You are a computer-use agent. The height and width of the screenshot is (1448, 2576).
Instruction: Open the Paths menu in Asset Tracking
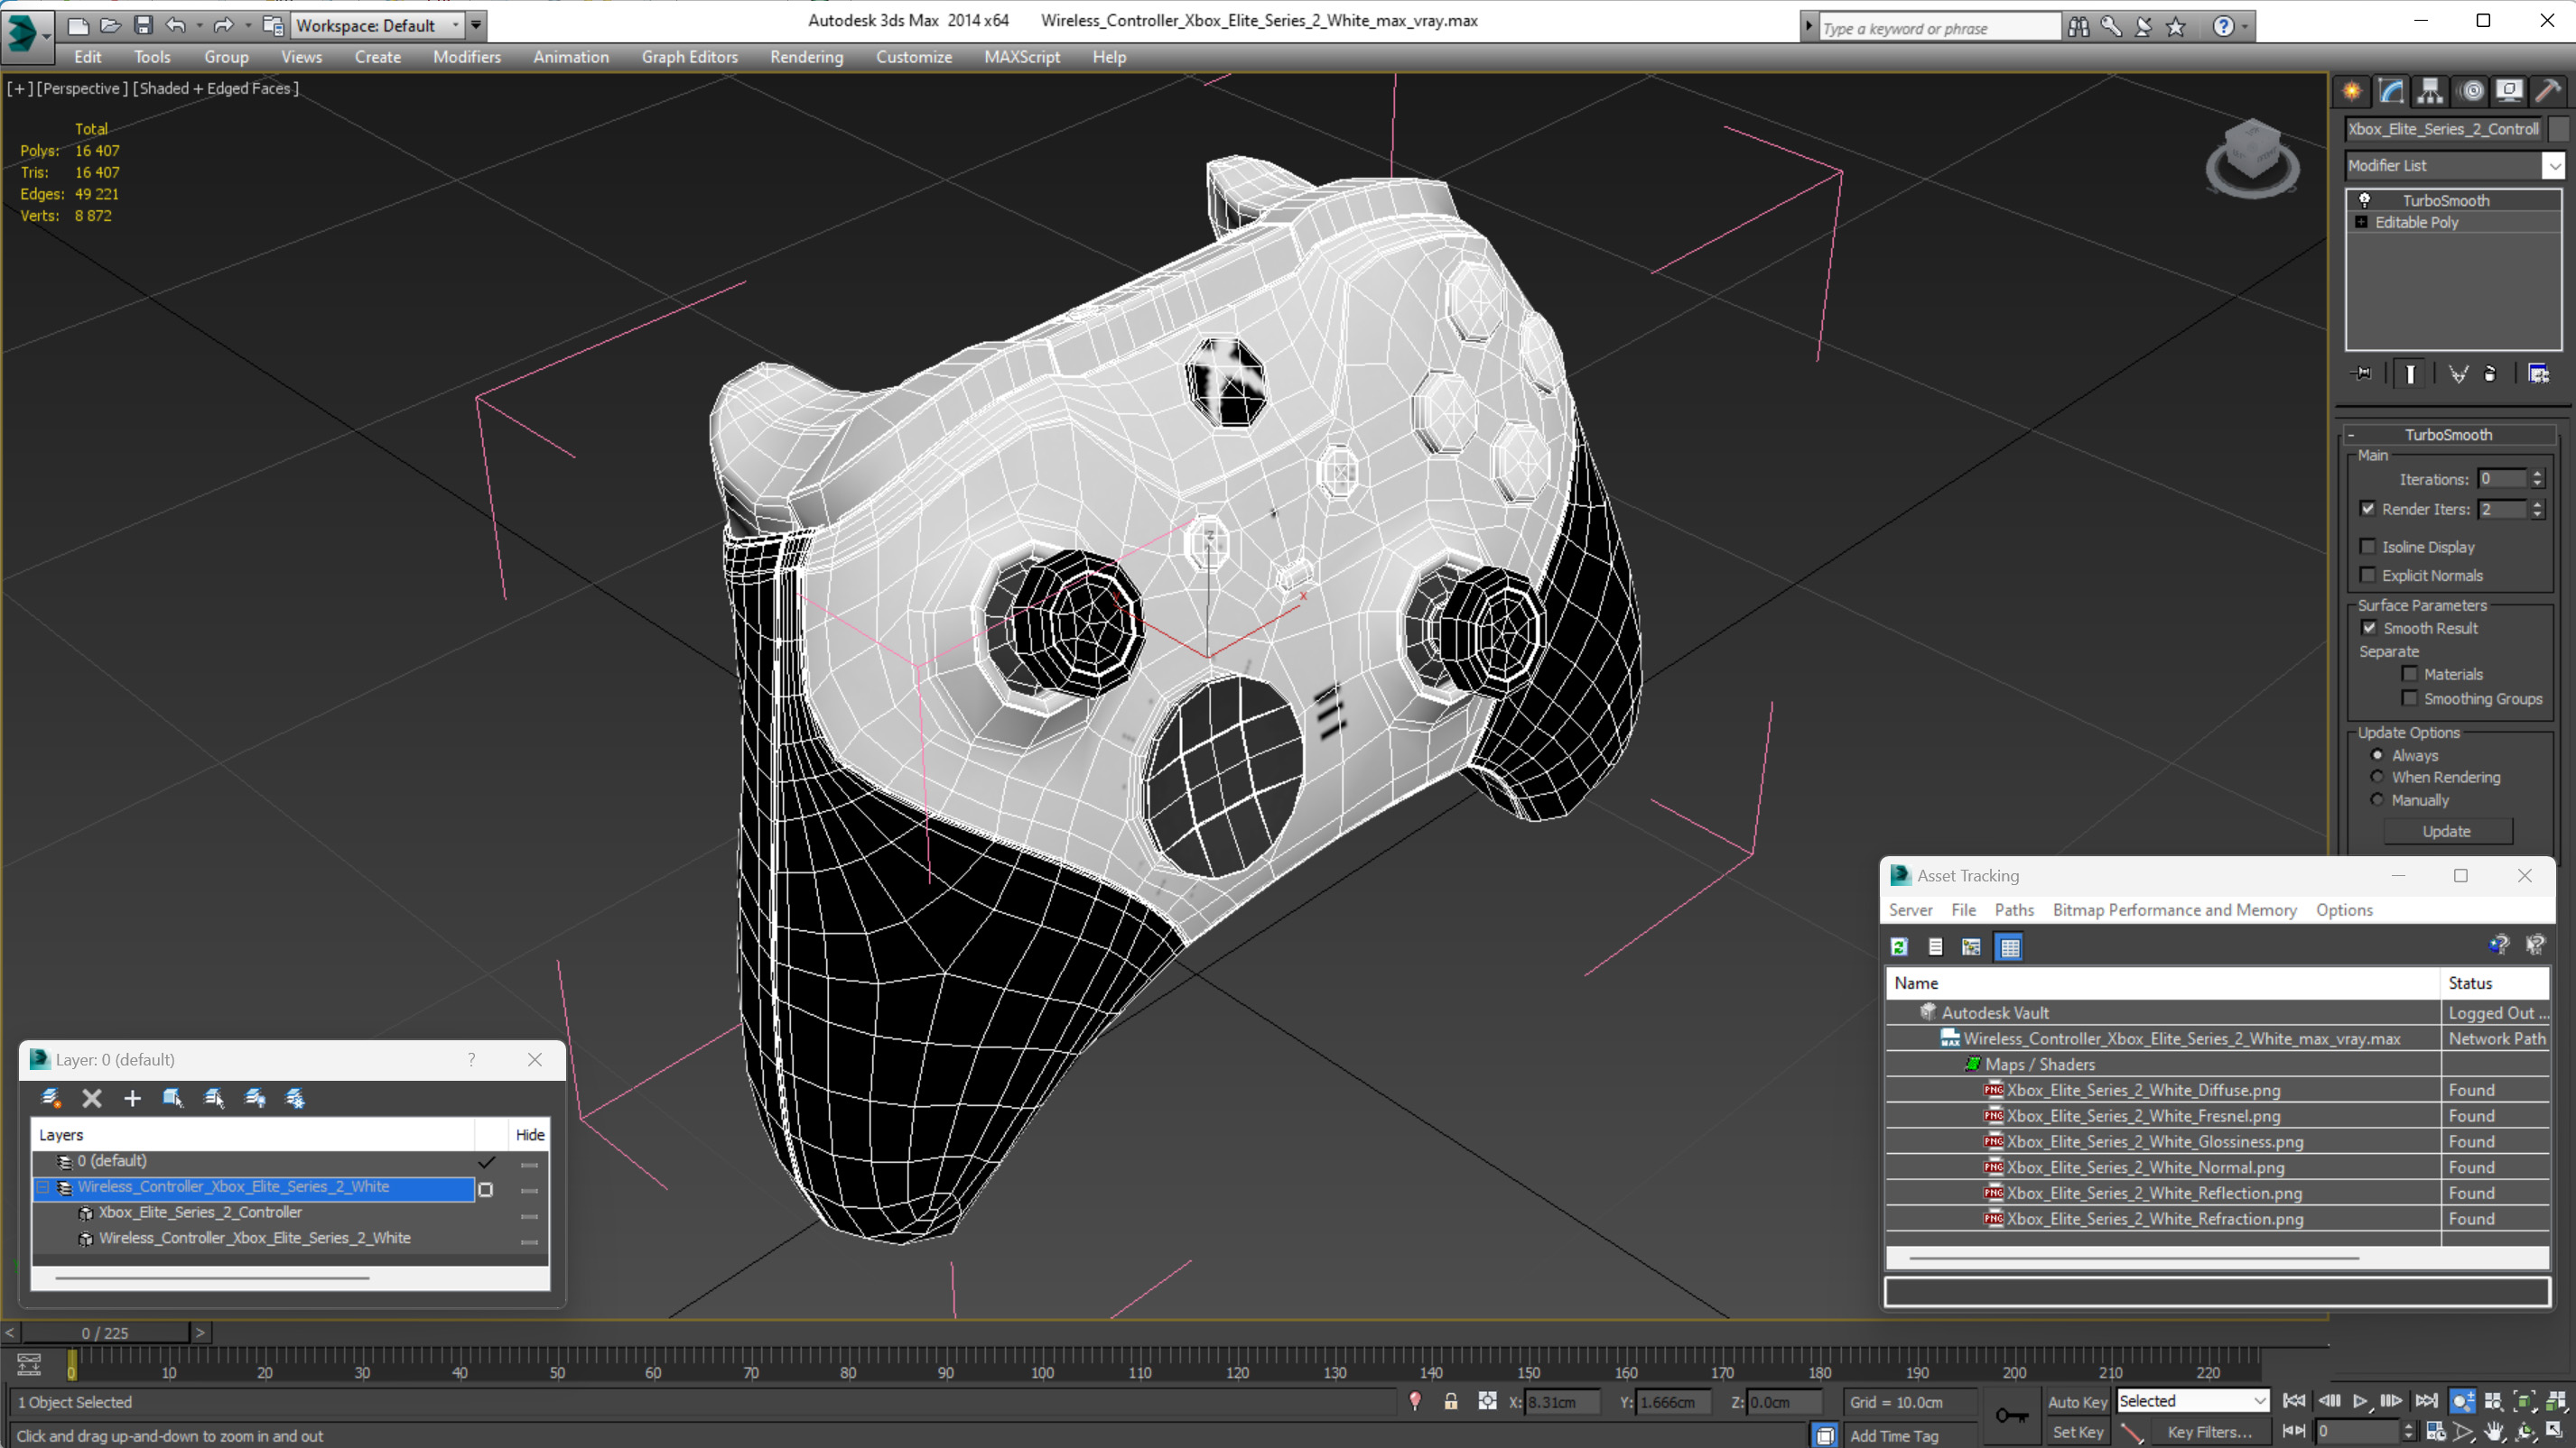pyautogui.click(x=2014, y=909)
